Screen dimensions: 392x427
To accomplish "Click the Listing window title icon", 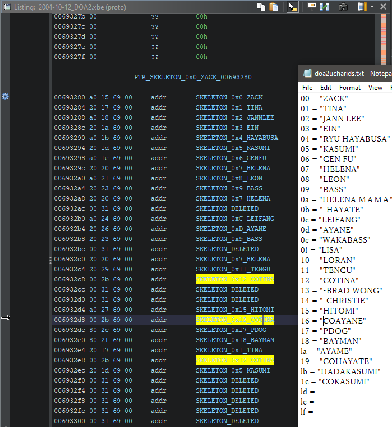I will tap(7, 7).
